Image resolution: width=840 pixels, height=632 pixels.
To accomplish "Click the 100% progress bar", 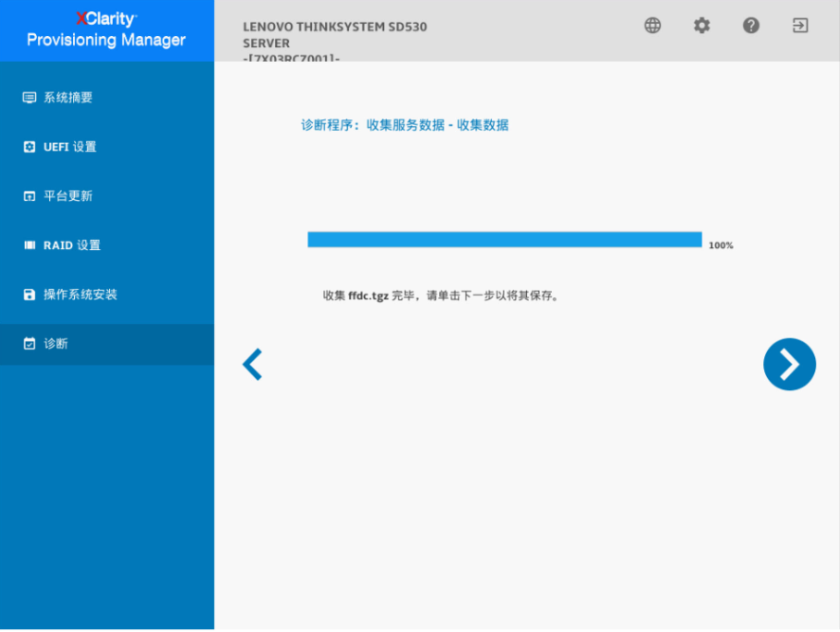I will [x=502, y=239].
